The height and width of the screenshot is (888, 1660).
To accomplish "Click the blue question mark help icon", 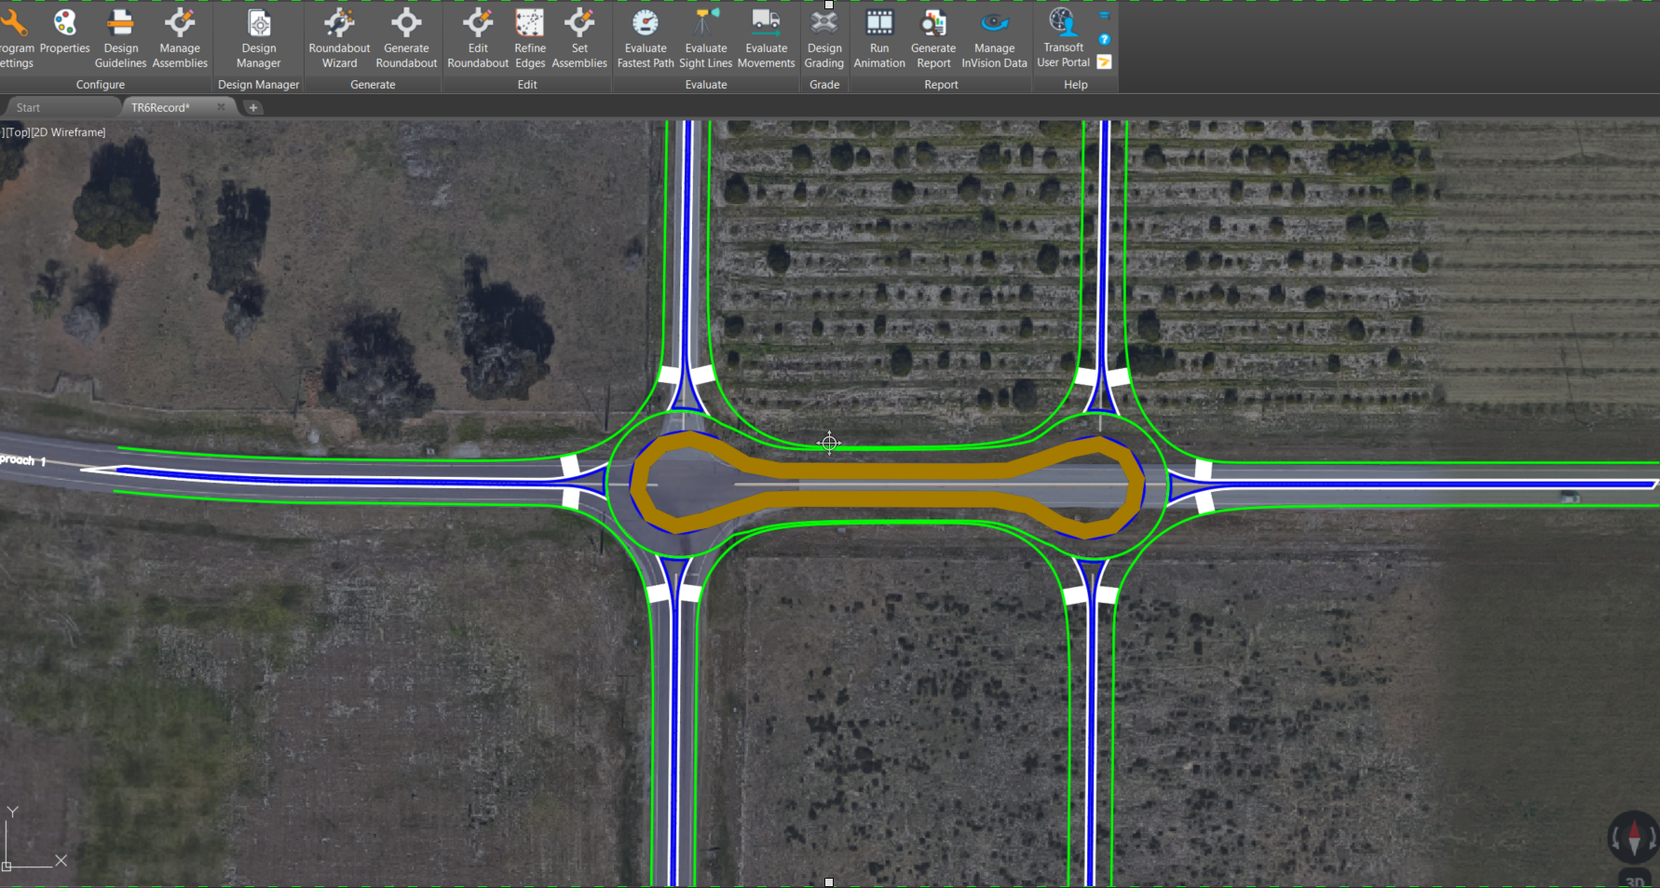I will (x=1104, y=39).
